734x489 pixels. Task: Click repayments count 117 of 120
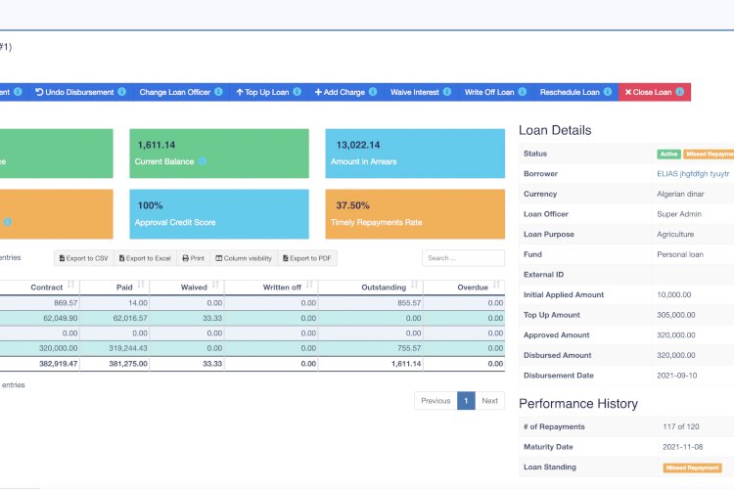680,426
